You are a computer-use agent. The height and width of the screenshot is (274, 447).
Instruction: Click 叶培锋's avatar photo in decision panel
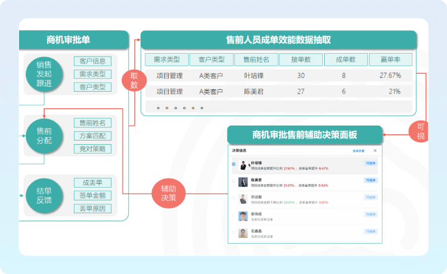243,165
